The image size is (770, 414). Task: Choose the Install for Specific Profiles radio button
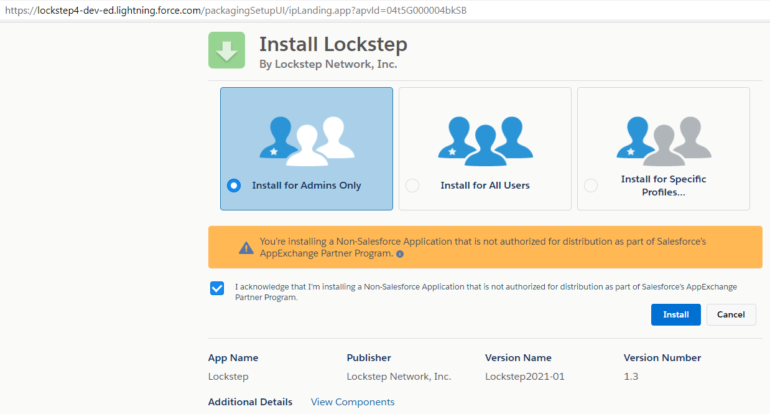click(x=591, y=186)
